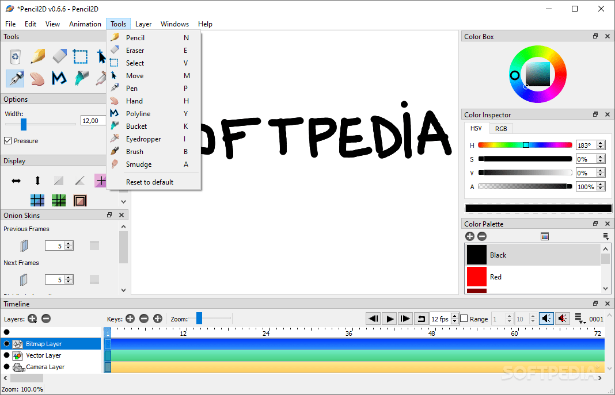This screenshot has width=615, height=395.
Task: Toggle Vector Layer visibility dot
Action: (7, 355)
